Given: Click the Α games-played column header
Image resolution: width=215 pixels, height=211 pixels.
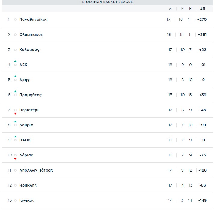Looking at the screenshot, I should (x=170, y=9).
